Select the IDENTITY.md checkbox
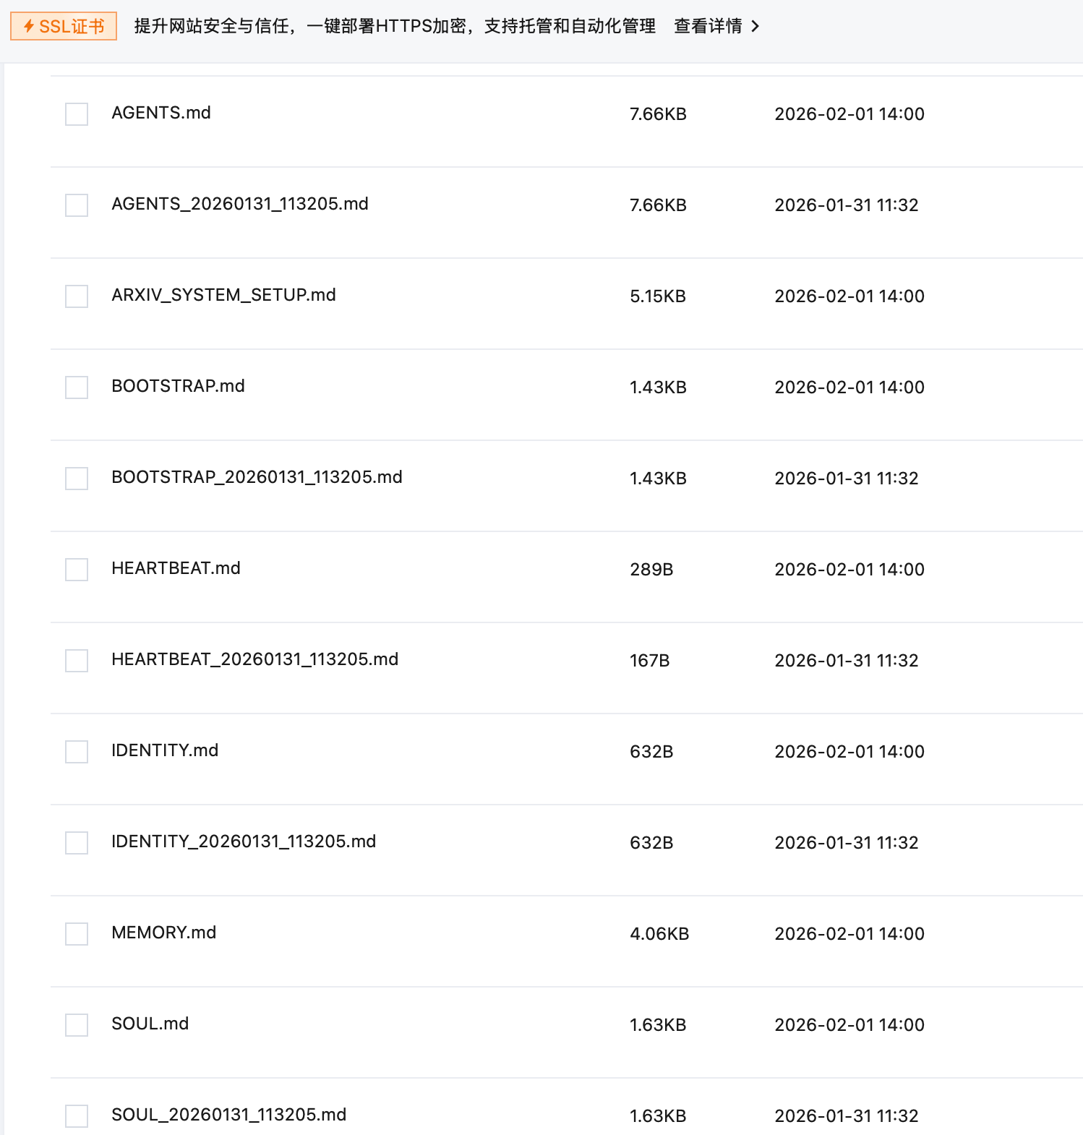1083x1135 pixels. point(77,752)
